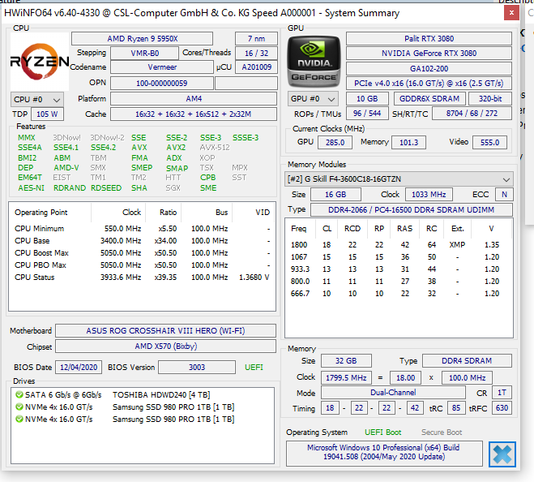This screenshot has width=534, height=482.
Task: Open the GPU #0 selector dropdown
Action: [313, 98]
